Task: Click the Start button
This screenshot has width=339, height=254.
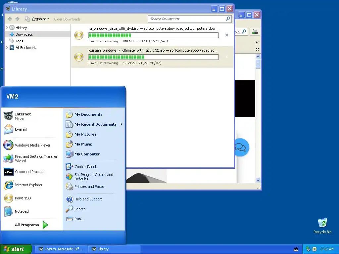Action: point(16,249)
